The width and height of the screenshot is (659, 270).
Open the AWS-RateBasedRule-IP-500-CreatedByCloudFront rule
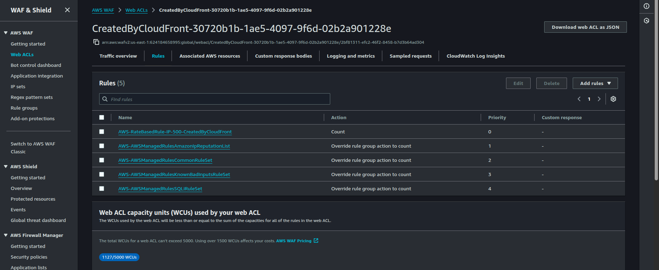[175, 132]
